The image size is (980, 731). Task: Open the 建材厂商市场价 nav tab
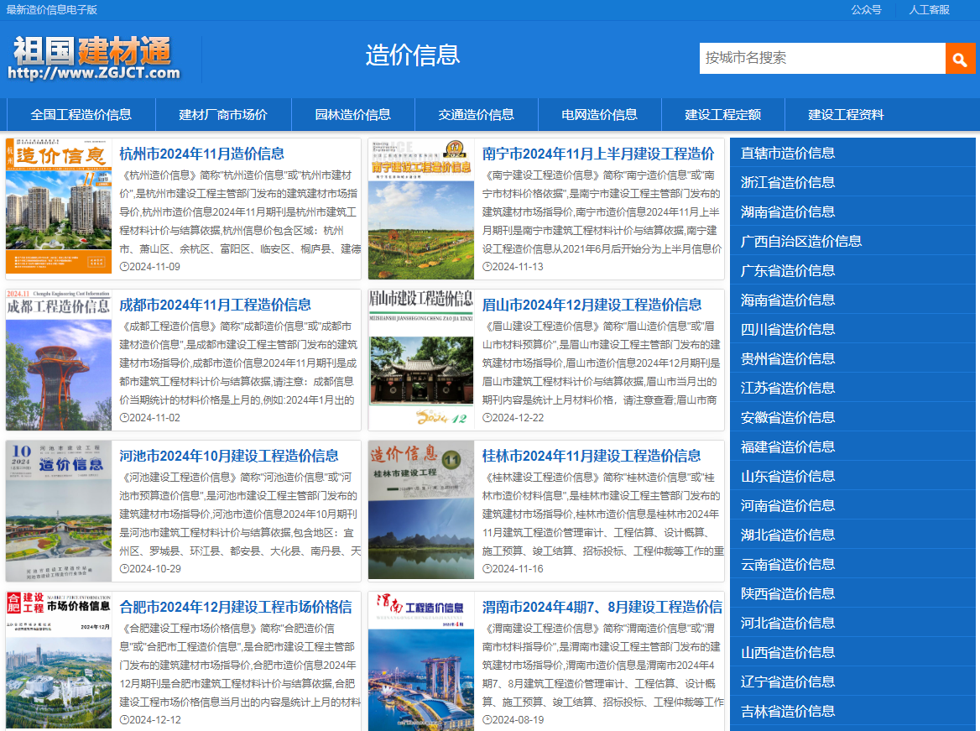[x=223, y=114]
